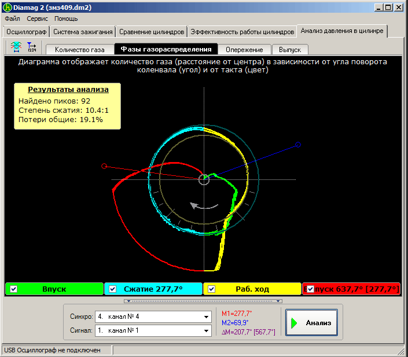Select the red marker M1 circle handle
408x357 pixels.
104,166
